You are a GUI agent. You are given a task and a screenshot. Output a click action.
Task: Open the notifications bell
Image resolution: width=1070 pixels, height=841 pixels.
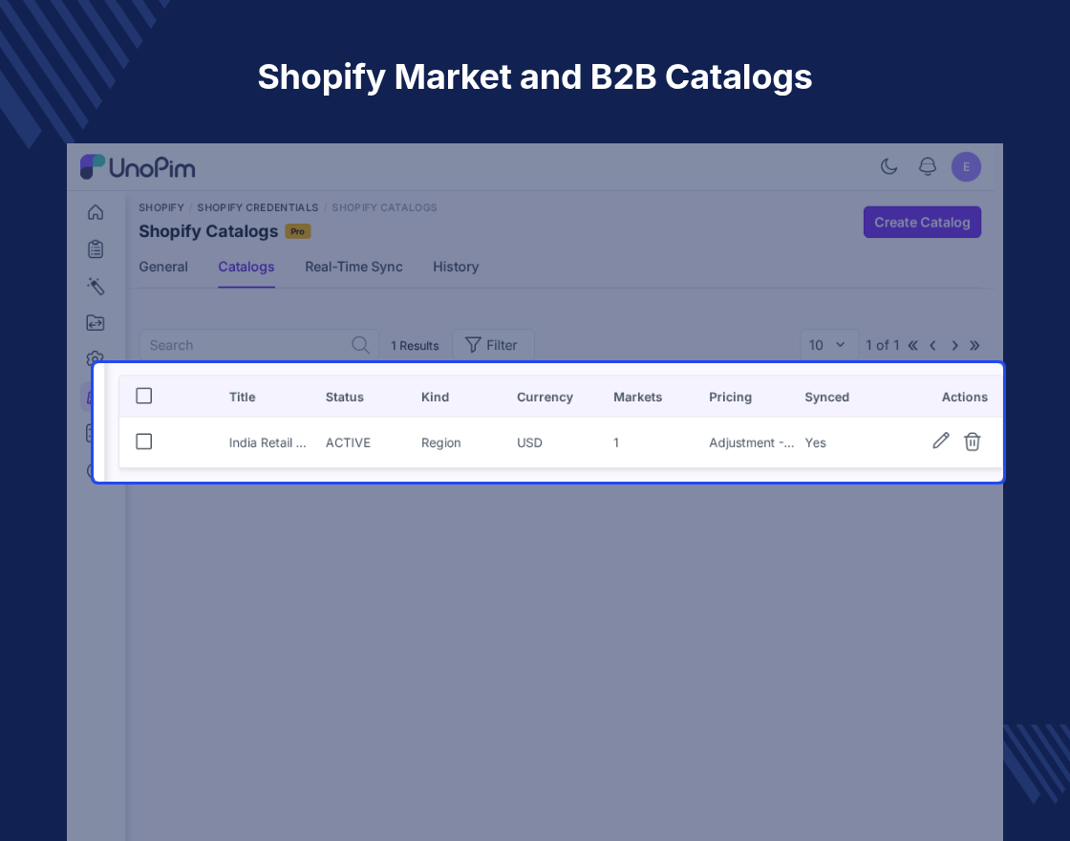click(x=928, y=166)
